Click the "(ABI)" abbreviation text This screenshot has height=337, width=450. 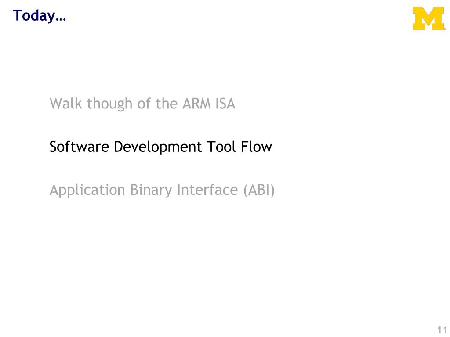pos(259,190)
